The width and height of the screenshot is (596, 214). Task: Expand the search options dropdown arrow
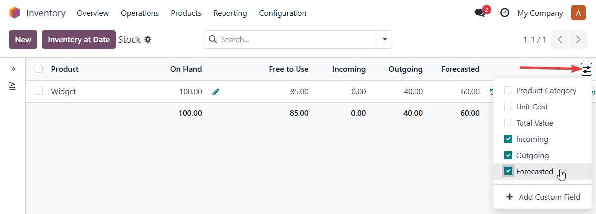click(385, 39)
